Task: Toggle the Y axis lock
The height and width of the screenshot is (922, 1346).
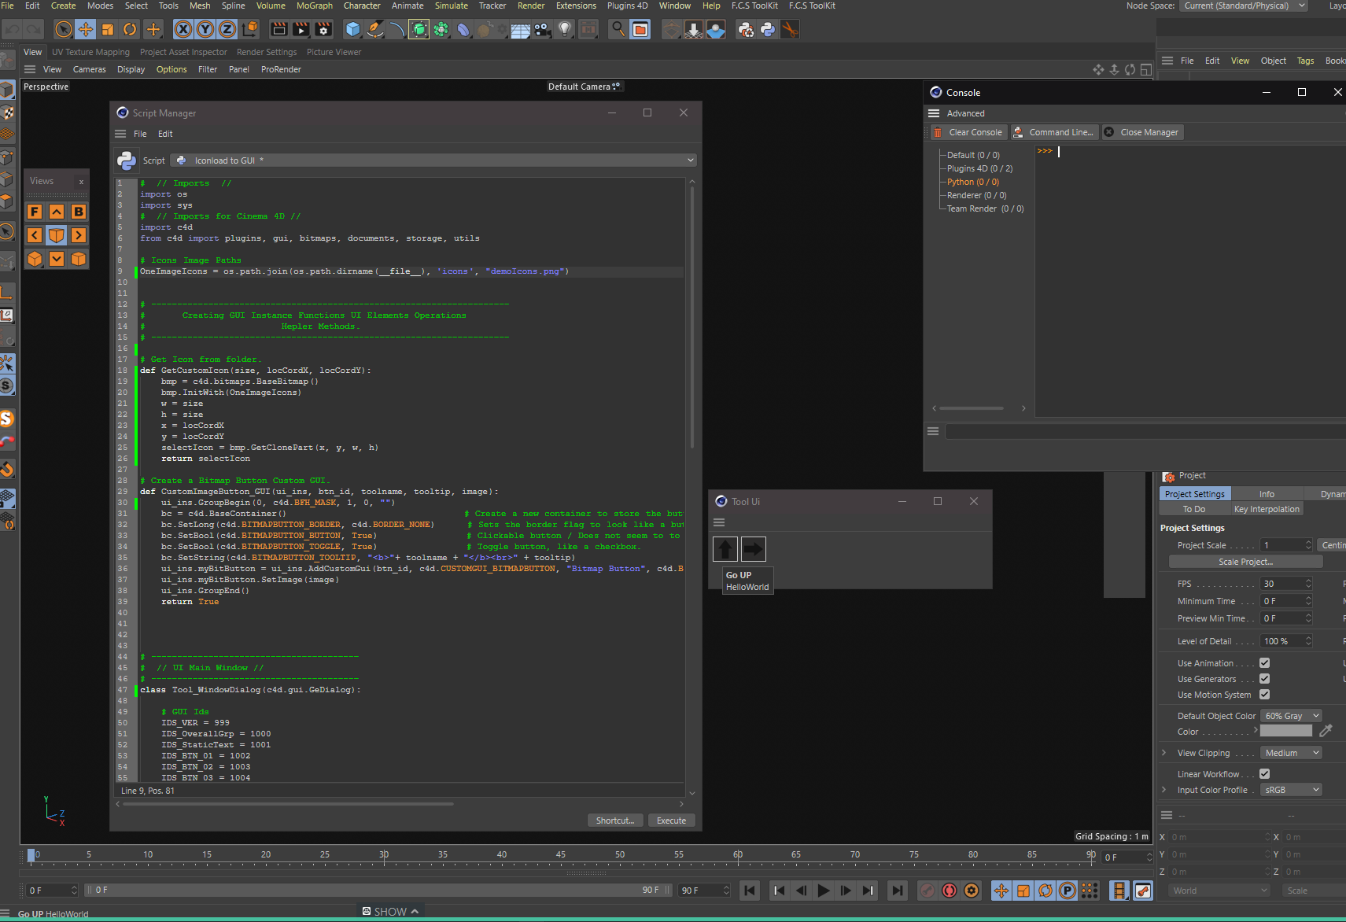Action: pyautogui.click(x=205, y=30)
